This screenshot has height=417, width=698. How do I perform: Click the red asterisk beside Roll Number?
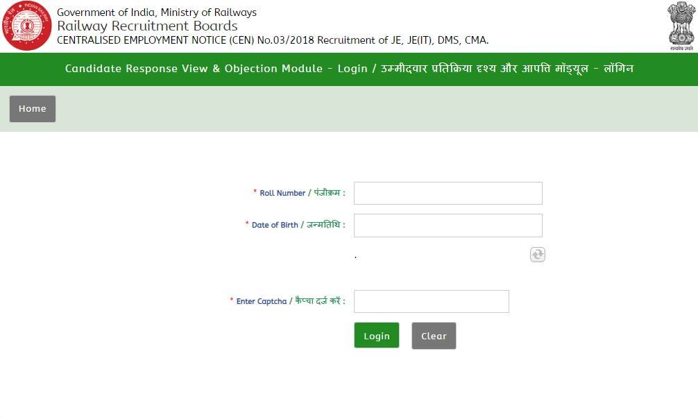point(255,192)
